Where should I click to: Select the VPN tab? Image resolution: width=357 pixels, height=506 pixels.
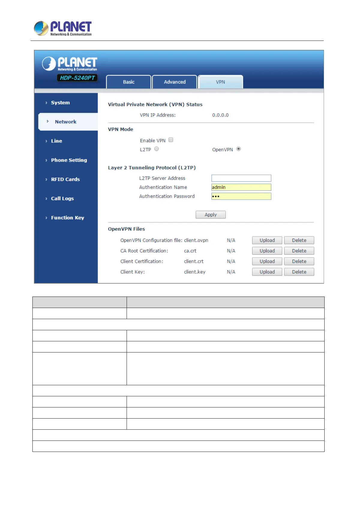click(220, 82)
